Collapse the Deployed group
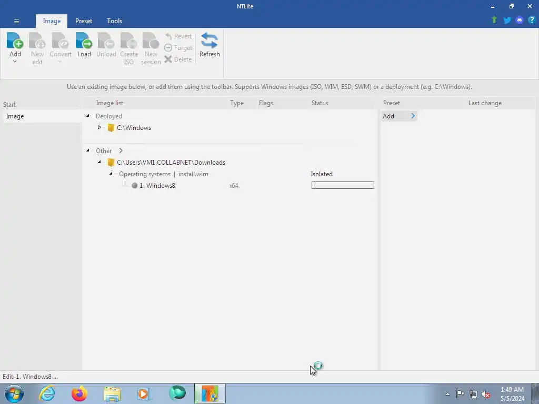The image size is (539, 404). pyautogui.click(x=88, y=116)
